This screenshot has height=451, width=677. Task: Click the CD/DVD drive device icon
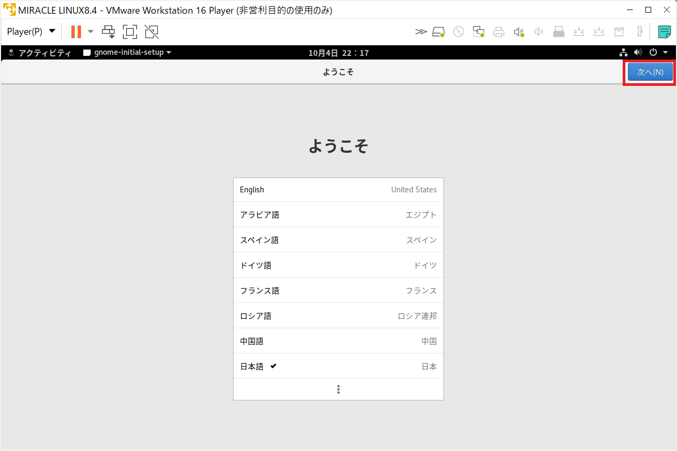pos(459,32)
